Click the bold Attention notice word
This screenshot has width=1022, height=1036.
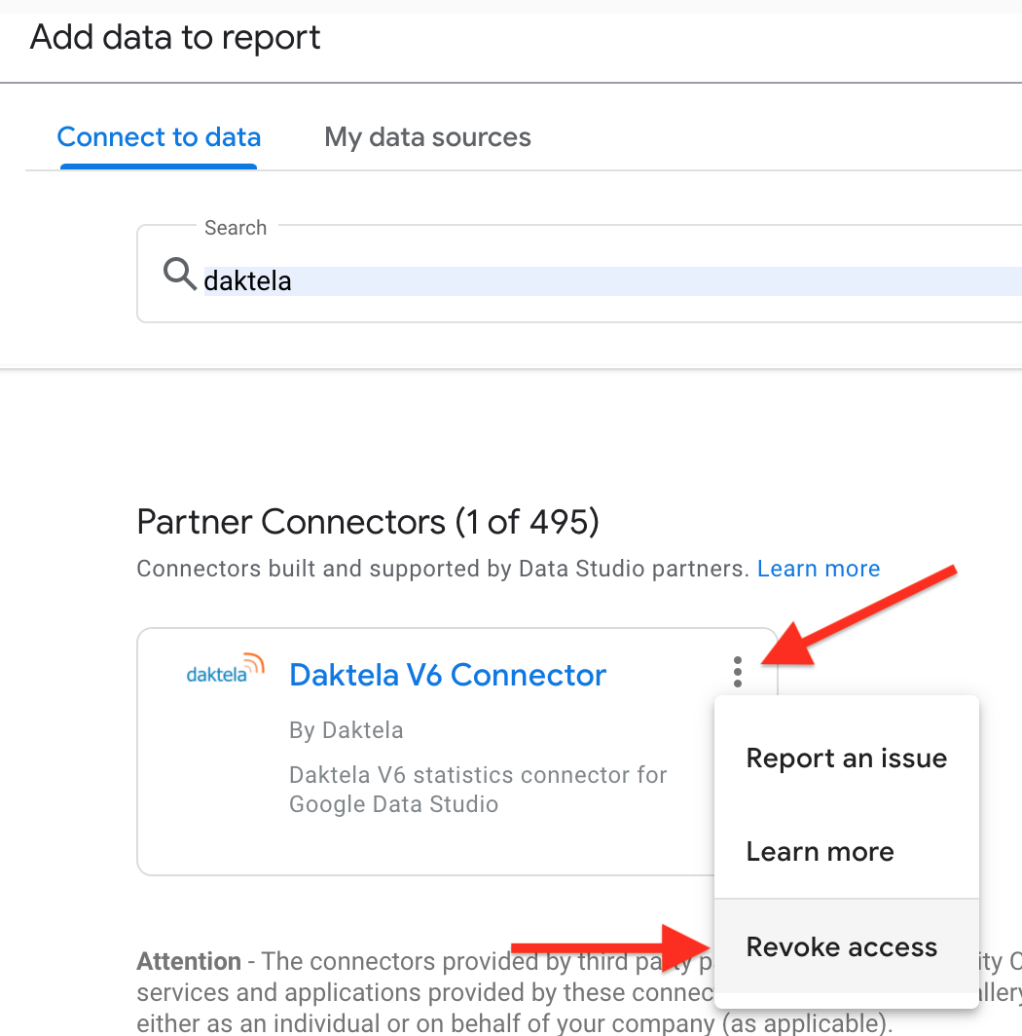[189, 961]
